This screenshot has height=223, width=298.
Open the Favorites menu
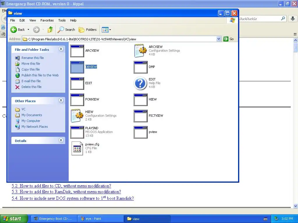[47, 20]
